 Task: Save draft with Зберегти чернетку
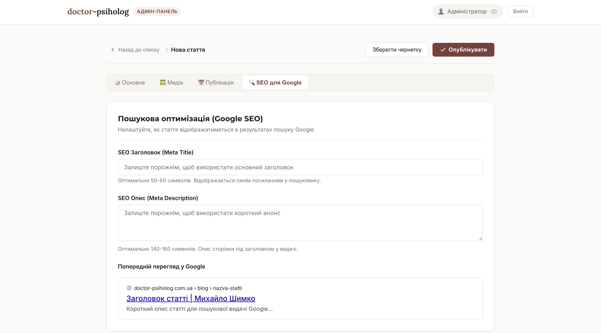(x=397, y=50)
